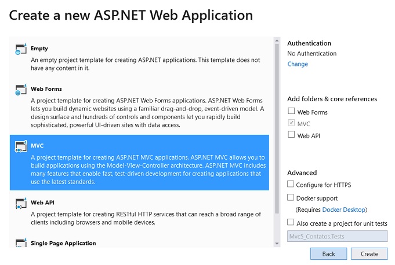Open the Change authentication link
Screen dimensions: 395x265
click(298, 64)
